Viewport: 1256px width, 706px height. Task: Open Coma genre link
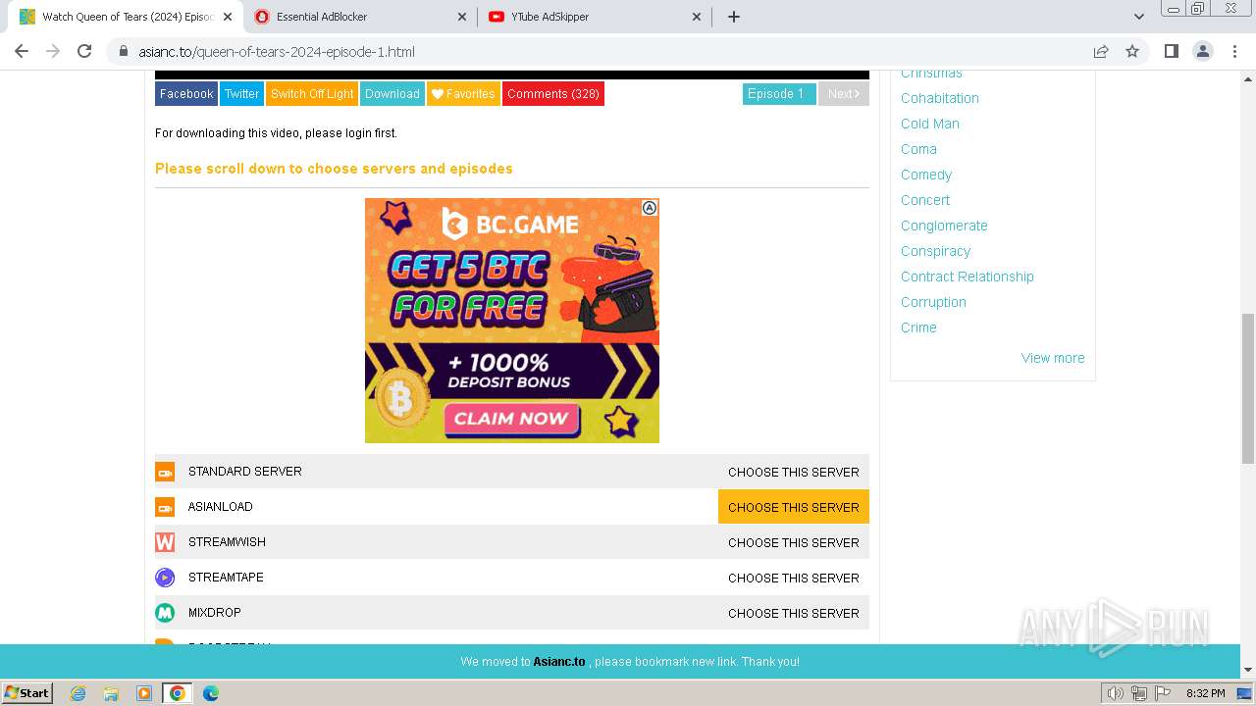point(918,149)
